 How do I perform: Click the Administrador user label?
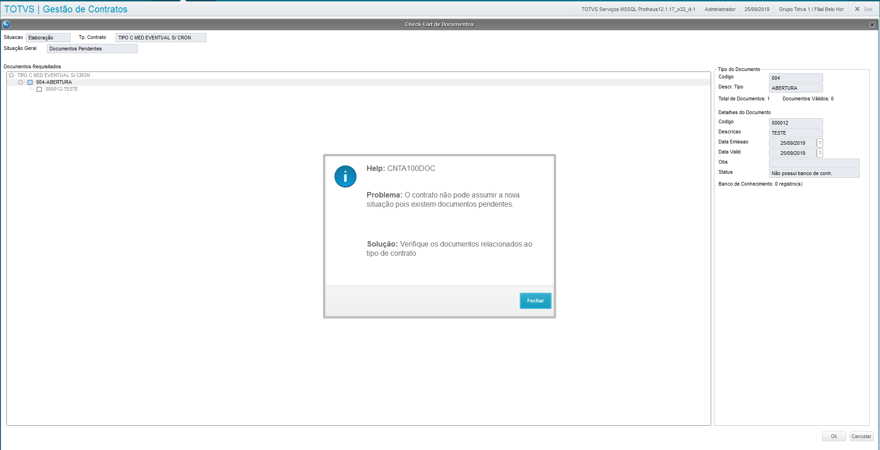(x=720, y=9)
